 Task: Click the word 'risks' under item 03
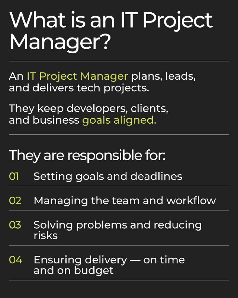(x=45, y=236)
